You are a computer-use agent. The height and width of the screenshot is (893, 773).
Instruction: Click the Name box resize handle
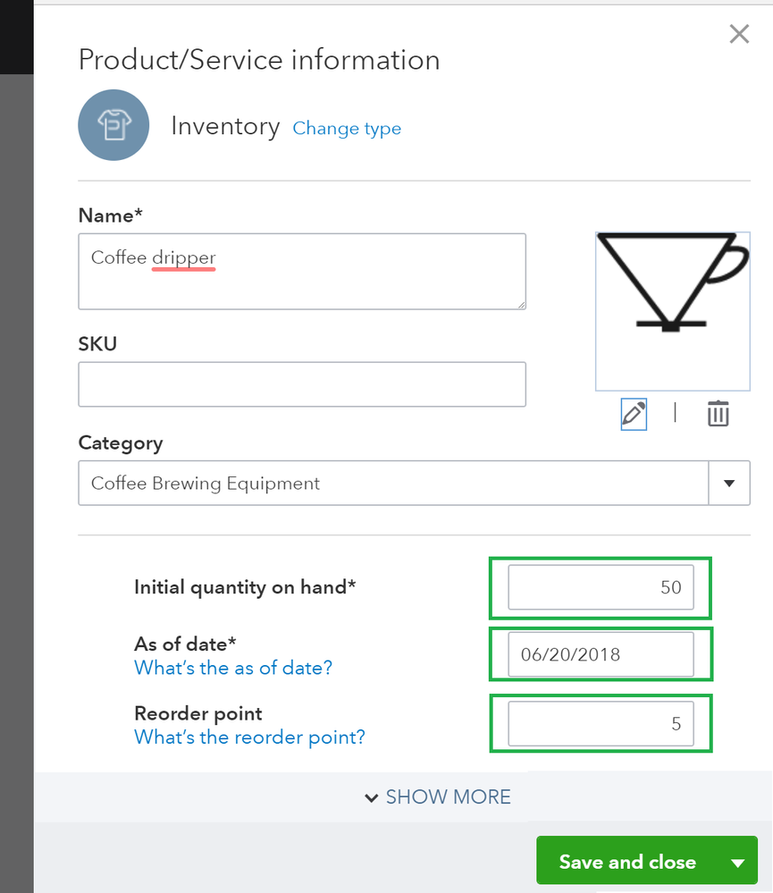pyautogui.click(x=520, y=304)
